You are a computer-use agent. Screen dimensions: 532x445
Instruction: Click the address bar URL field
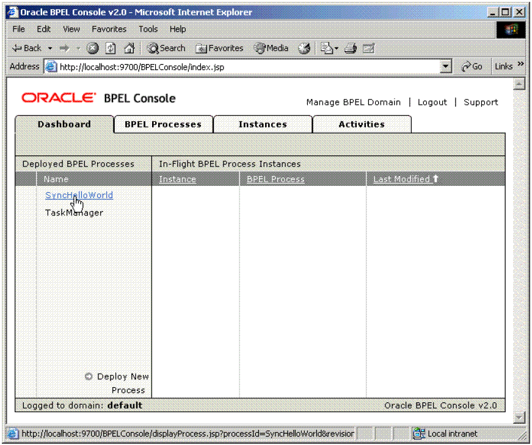click(249, 66)
